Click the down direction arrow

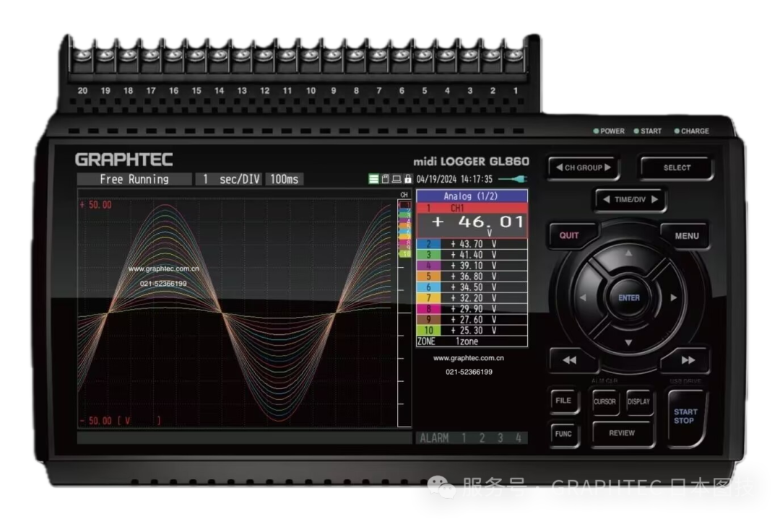[x=629, y=343]
